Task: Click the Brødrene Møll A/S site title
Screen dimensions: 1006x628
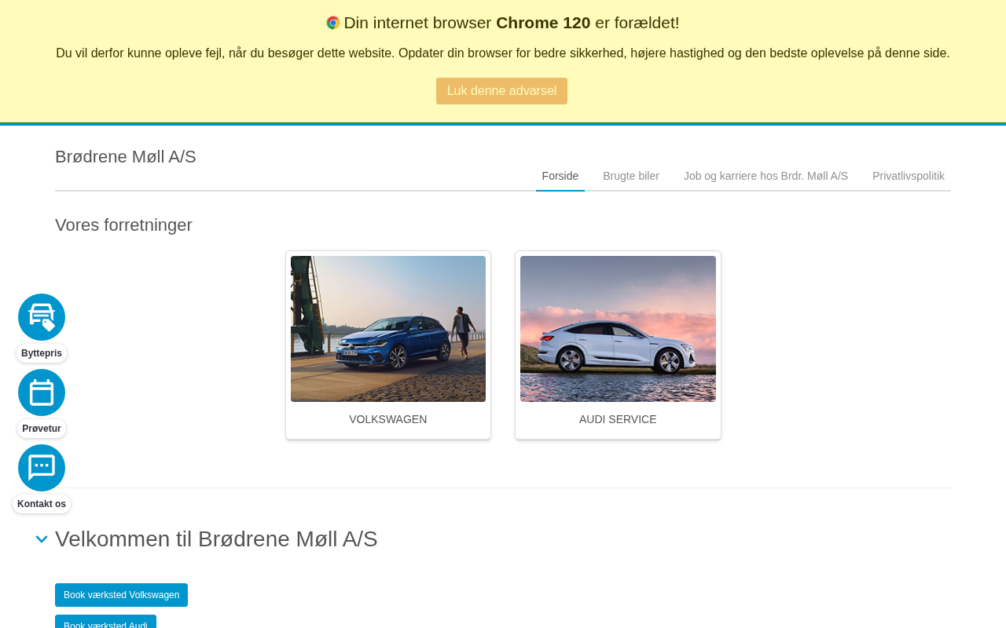Action: [126, 157]
